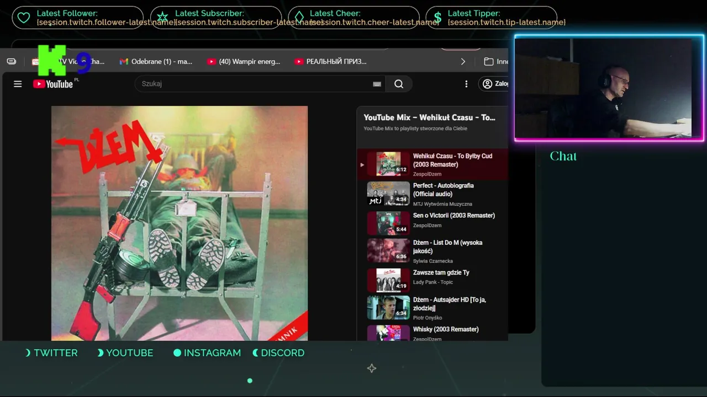Image resolution: width=707 pixels, height=397 pixels.
Task: Open YouTube settings three-dot menu
Action: click(466, 84)
